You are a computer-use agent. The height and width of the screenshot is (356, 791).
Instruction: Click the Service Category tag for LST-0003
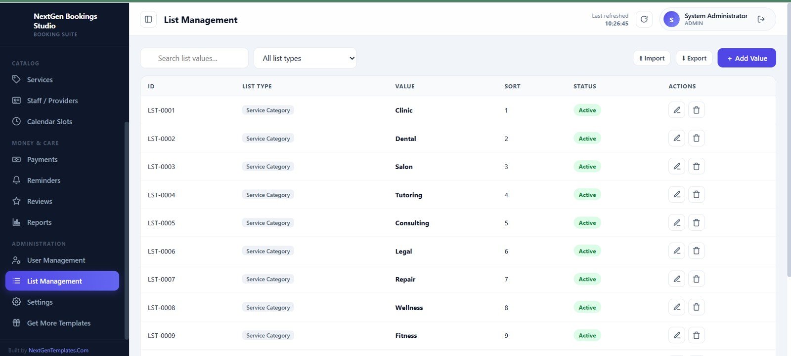[268, 167]
